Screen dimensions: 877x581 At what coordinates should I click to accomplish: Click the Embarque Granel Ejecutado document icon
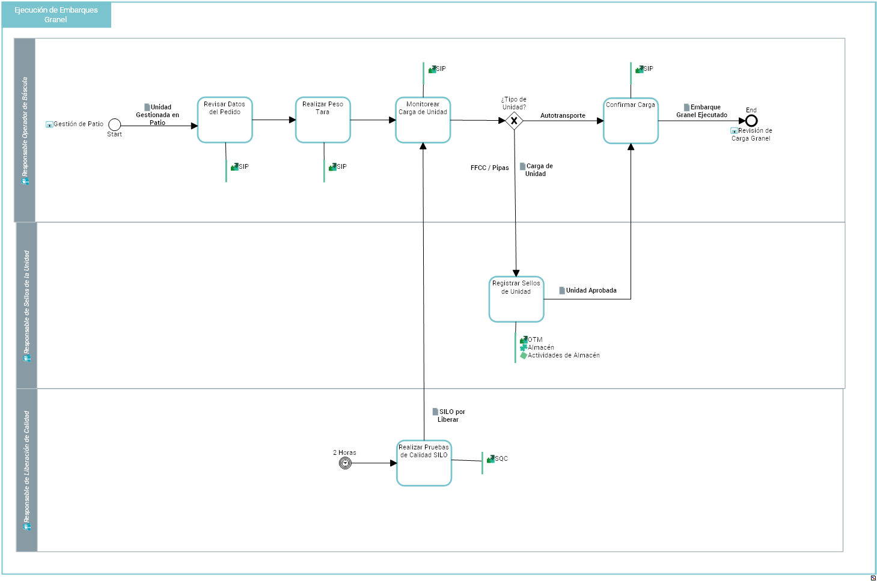(686, 107)
